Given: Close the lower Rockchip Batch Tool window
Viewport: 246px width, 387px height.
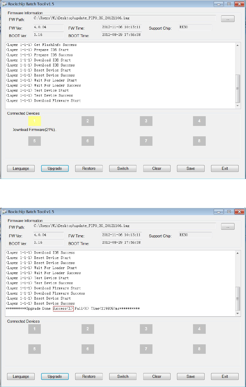Looking at the screenshot, I should [239, 212].
